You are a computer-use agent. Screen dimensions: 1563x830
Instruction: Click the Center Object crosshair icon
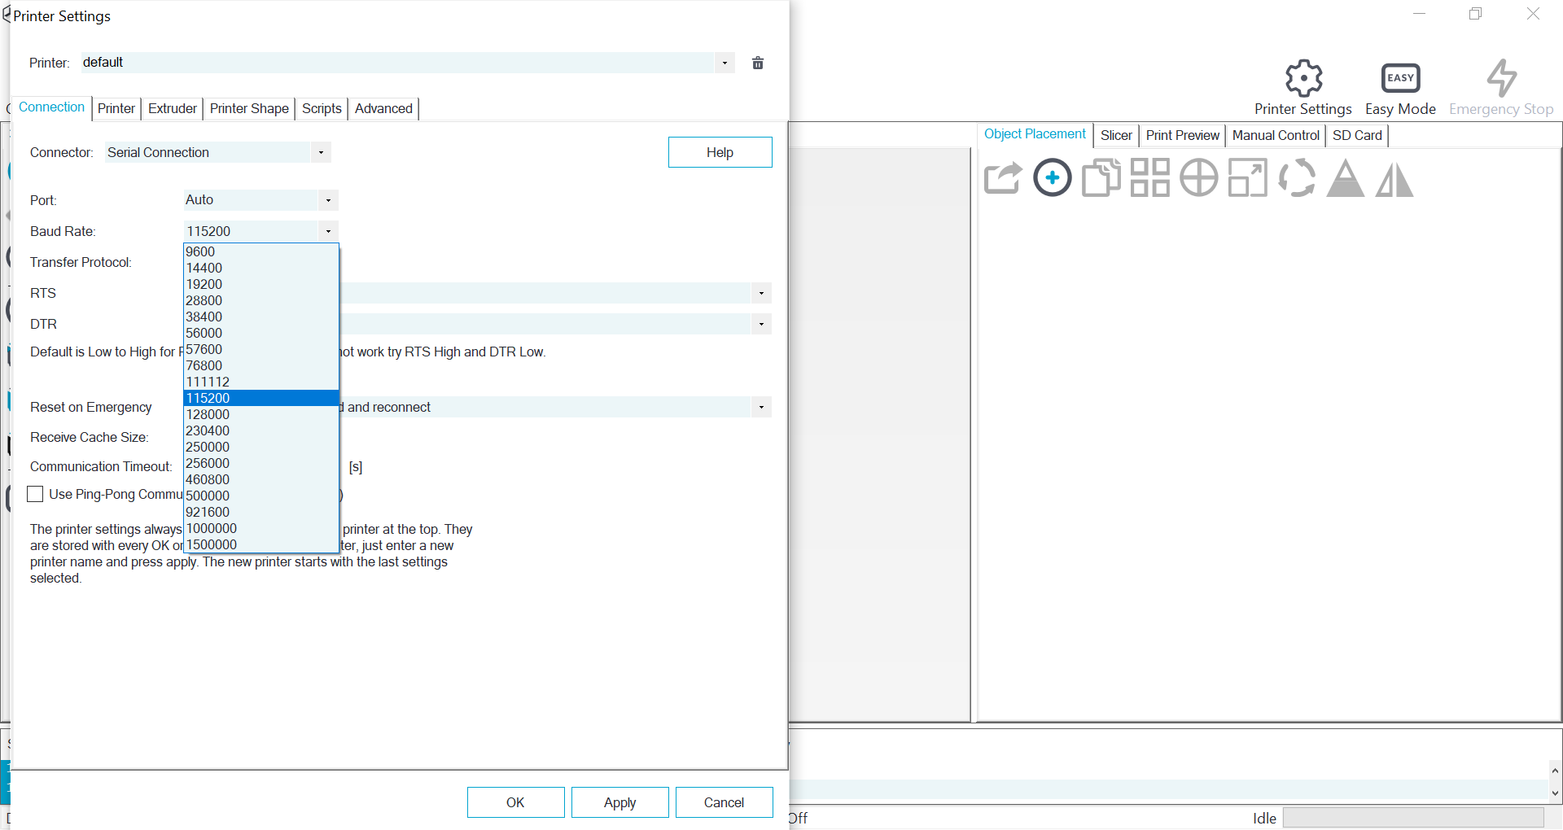1198,177
